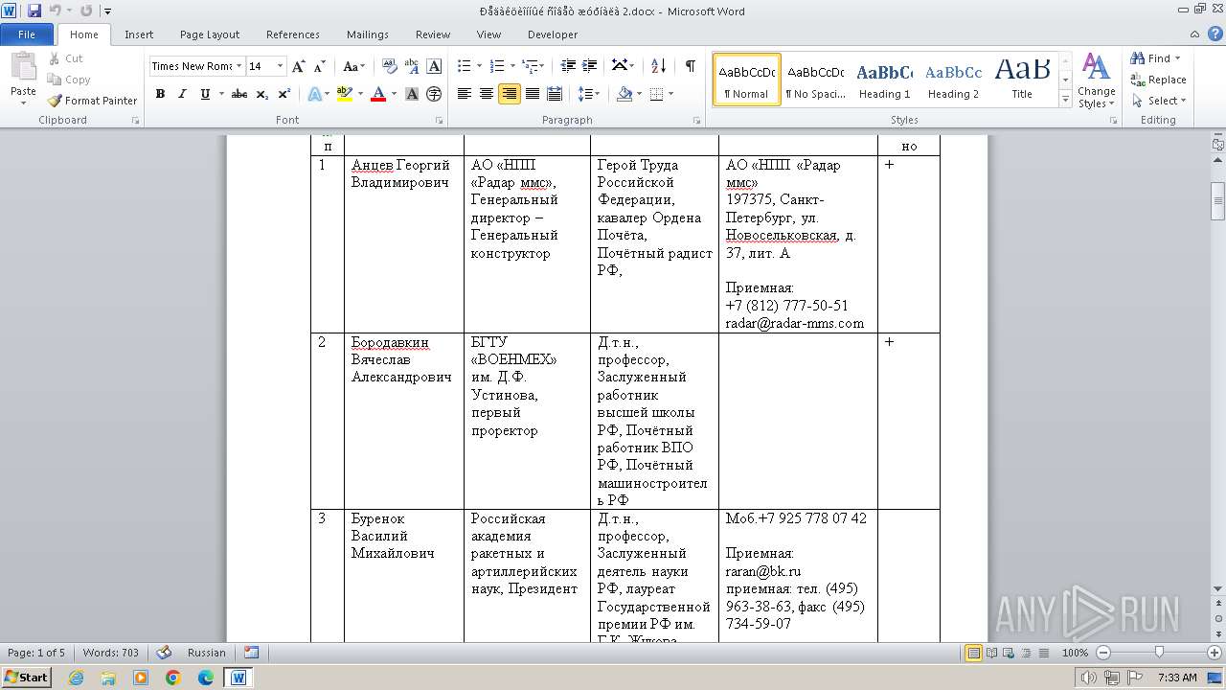
Task: Sort the selected text
Action: point(658,66)
